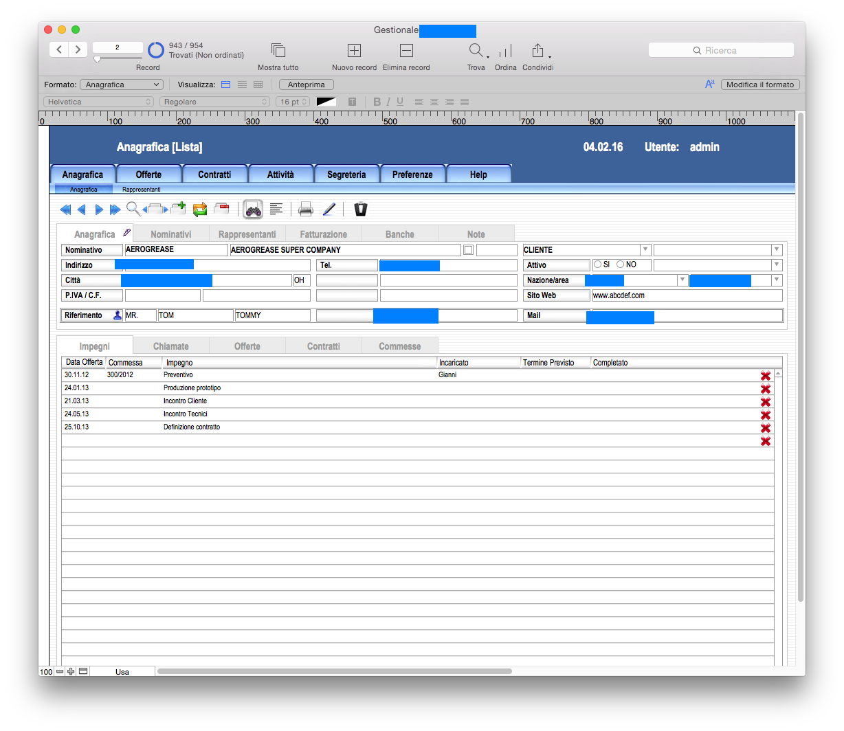
Task: Open the Help main menu tab
Action: pos(478,175)
